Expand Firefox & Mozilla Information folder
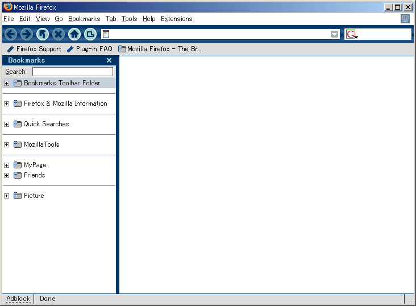 7,104
